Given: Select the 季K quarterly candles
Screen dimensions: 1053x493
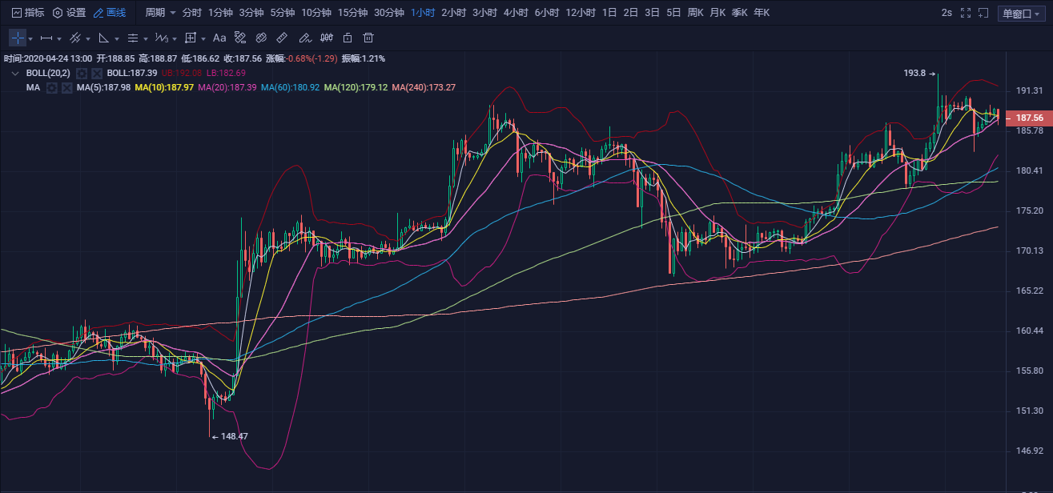Looking at the screenshot, I should point(739,13).
